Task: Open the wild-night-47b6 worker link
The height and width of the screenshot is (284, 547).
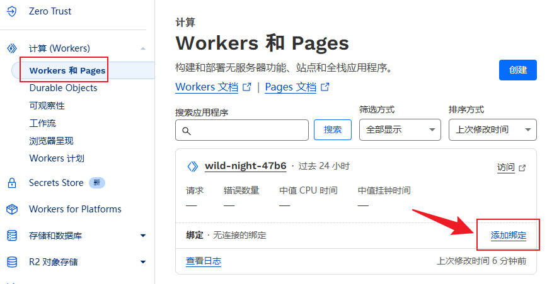Action: 245,167
